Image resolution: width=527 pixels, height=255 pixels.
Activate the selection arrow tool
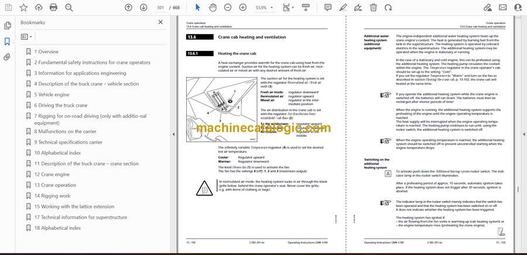tap(198, 8)
